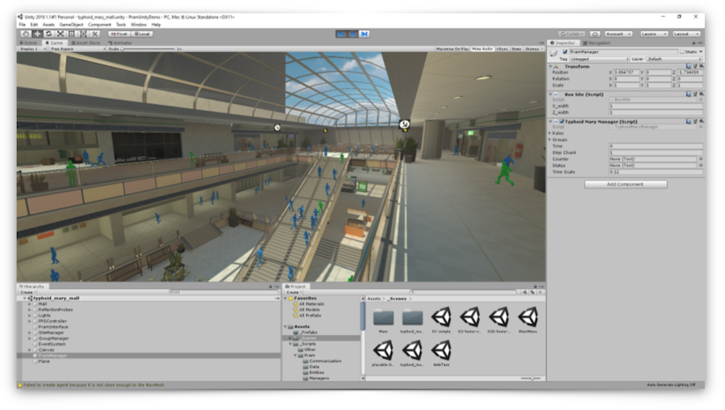Toggle the FramManager active checkbox

(565, 51)
